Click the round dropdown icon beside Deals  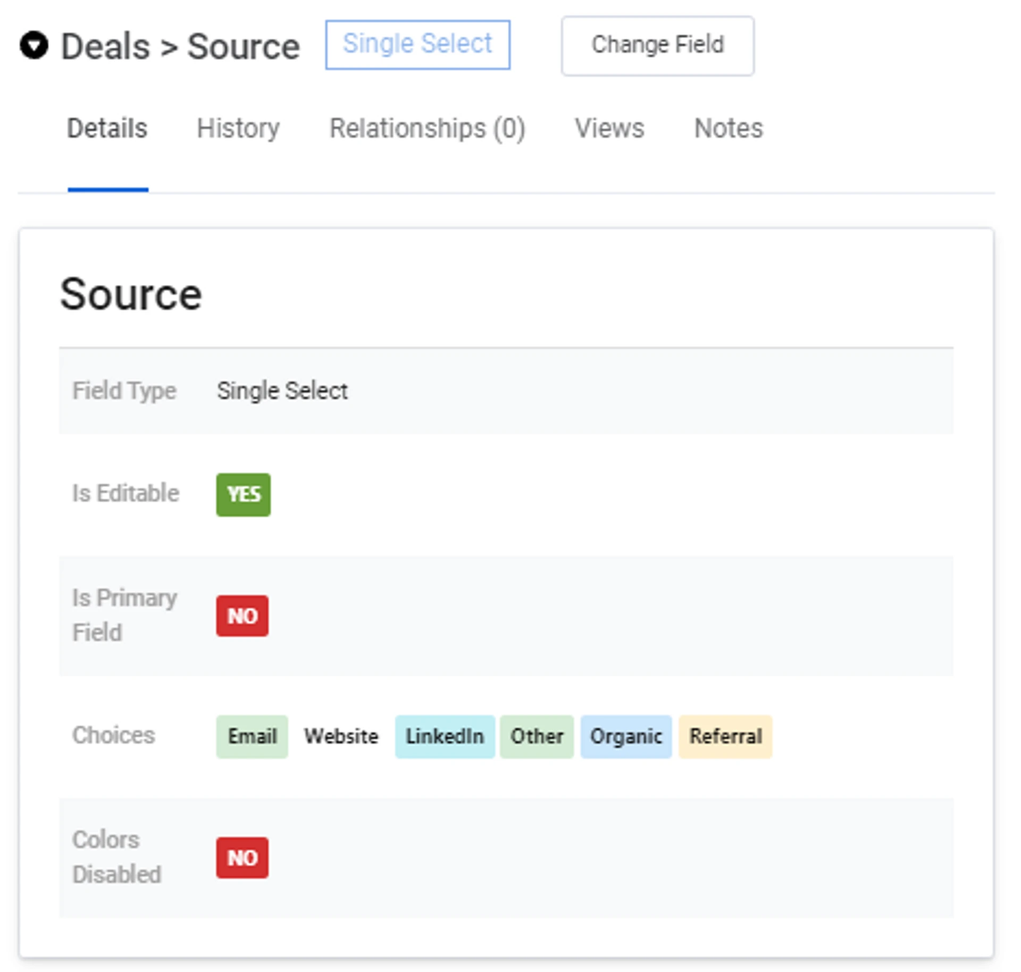pyautogui.click(x=34, y=46)
